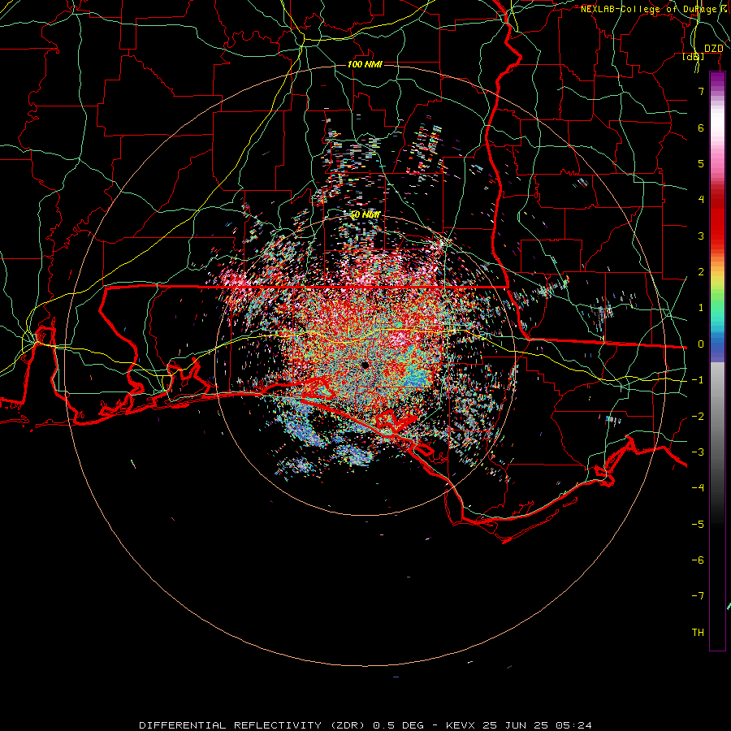The height and width of the screenshot is (731, 731).
Task: Select the -7 value on the dB scale
Action: pos(698,596)
